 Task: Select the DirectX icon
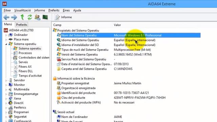(x=11, y=103)
